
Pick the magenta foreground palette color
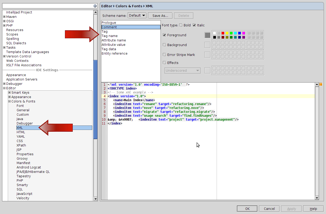[x=244, y=33]
